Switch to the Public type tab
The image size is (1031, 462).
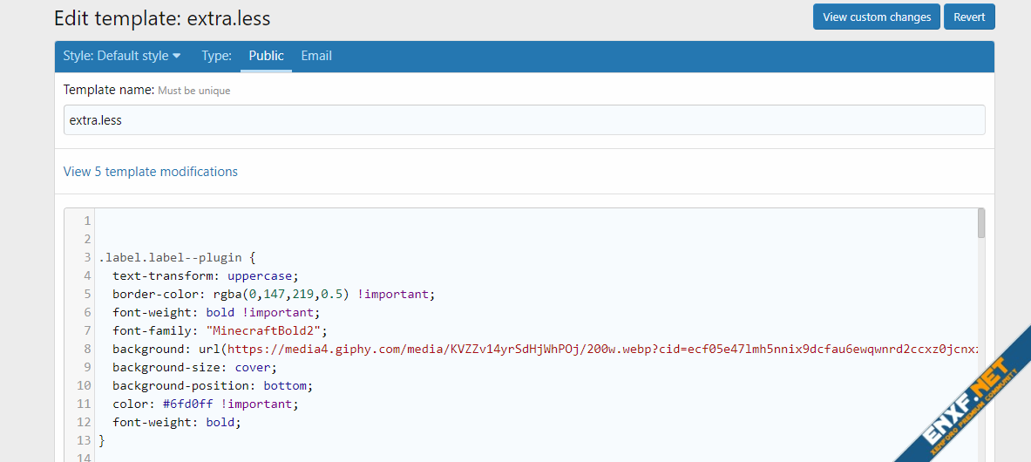266,56
